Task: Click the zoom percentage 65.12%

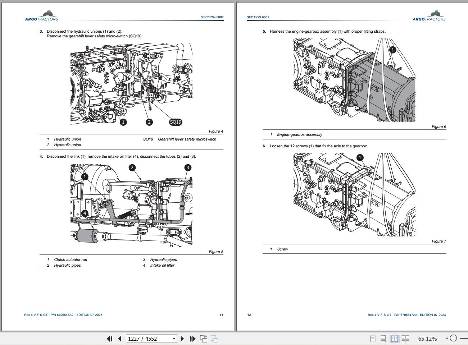Action: pyautogui.click(x=428, y=339)
